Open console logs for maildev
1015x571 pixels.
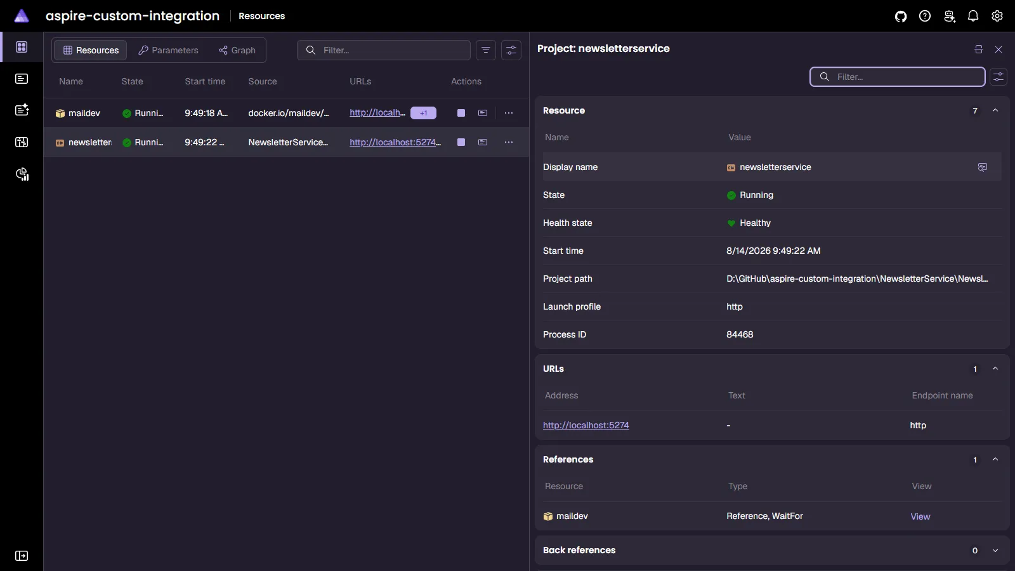point(483,113)
